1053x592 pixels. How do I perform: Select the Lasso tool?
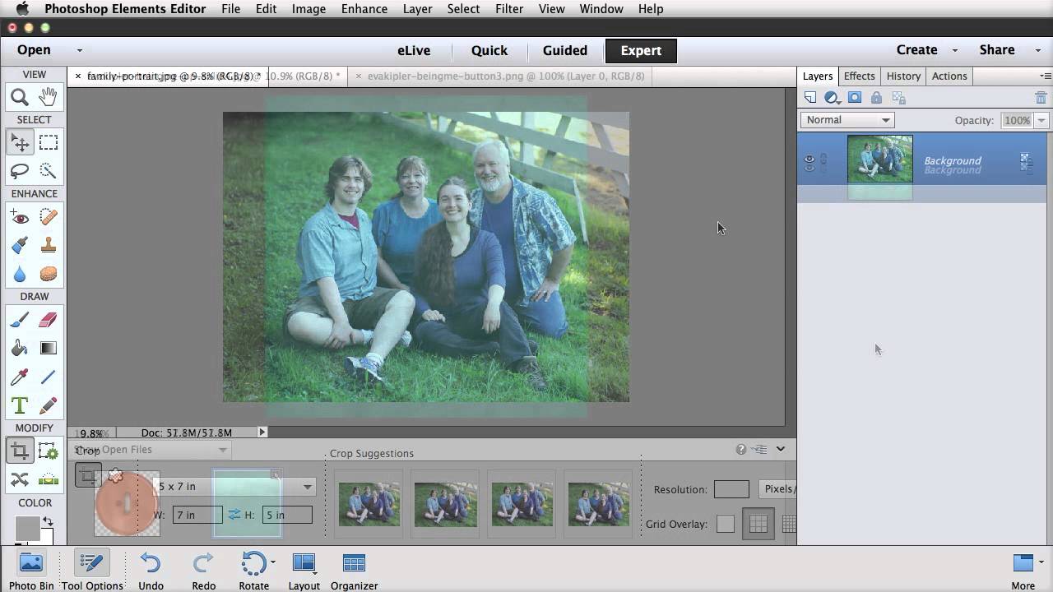[x=20, y=171]
